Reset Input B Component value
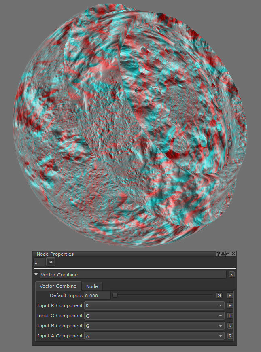 (x=230, y=326)
